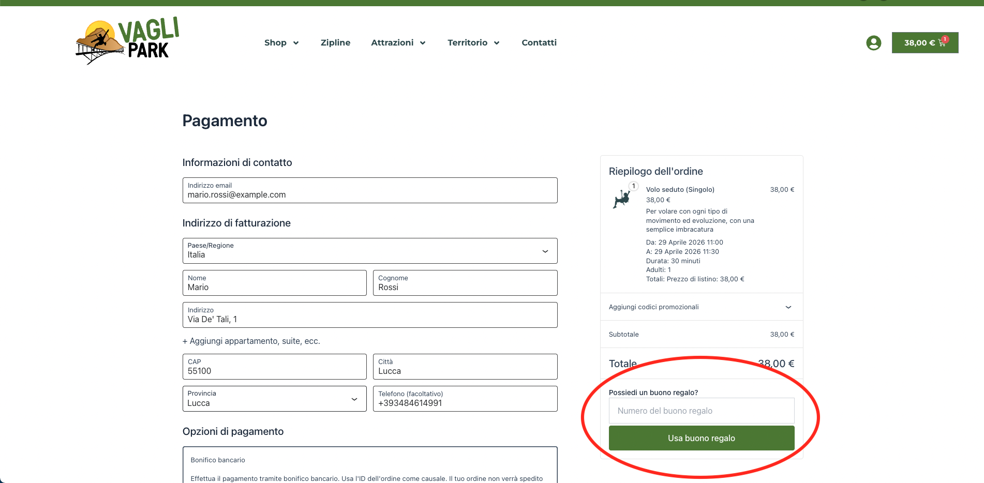Click Aggiungi appartamento, suite link
Image resolution: width=984 pixels, height=483 pixels.
pos(251,341)
